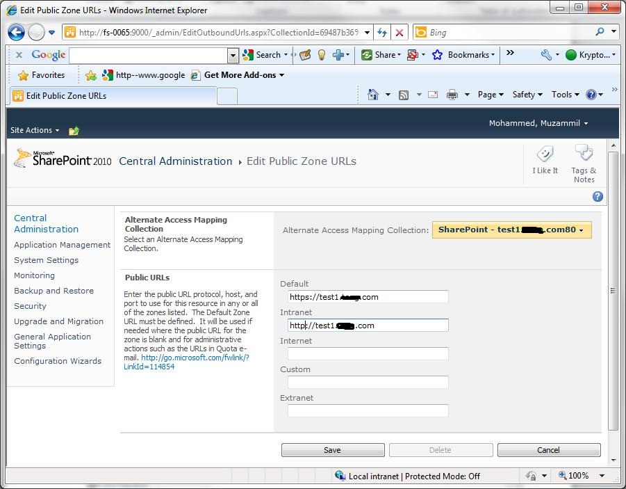Click the Central Administration breadcrumb link
The width and height of the screenshot is (626, 489).
click(175, 161)
